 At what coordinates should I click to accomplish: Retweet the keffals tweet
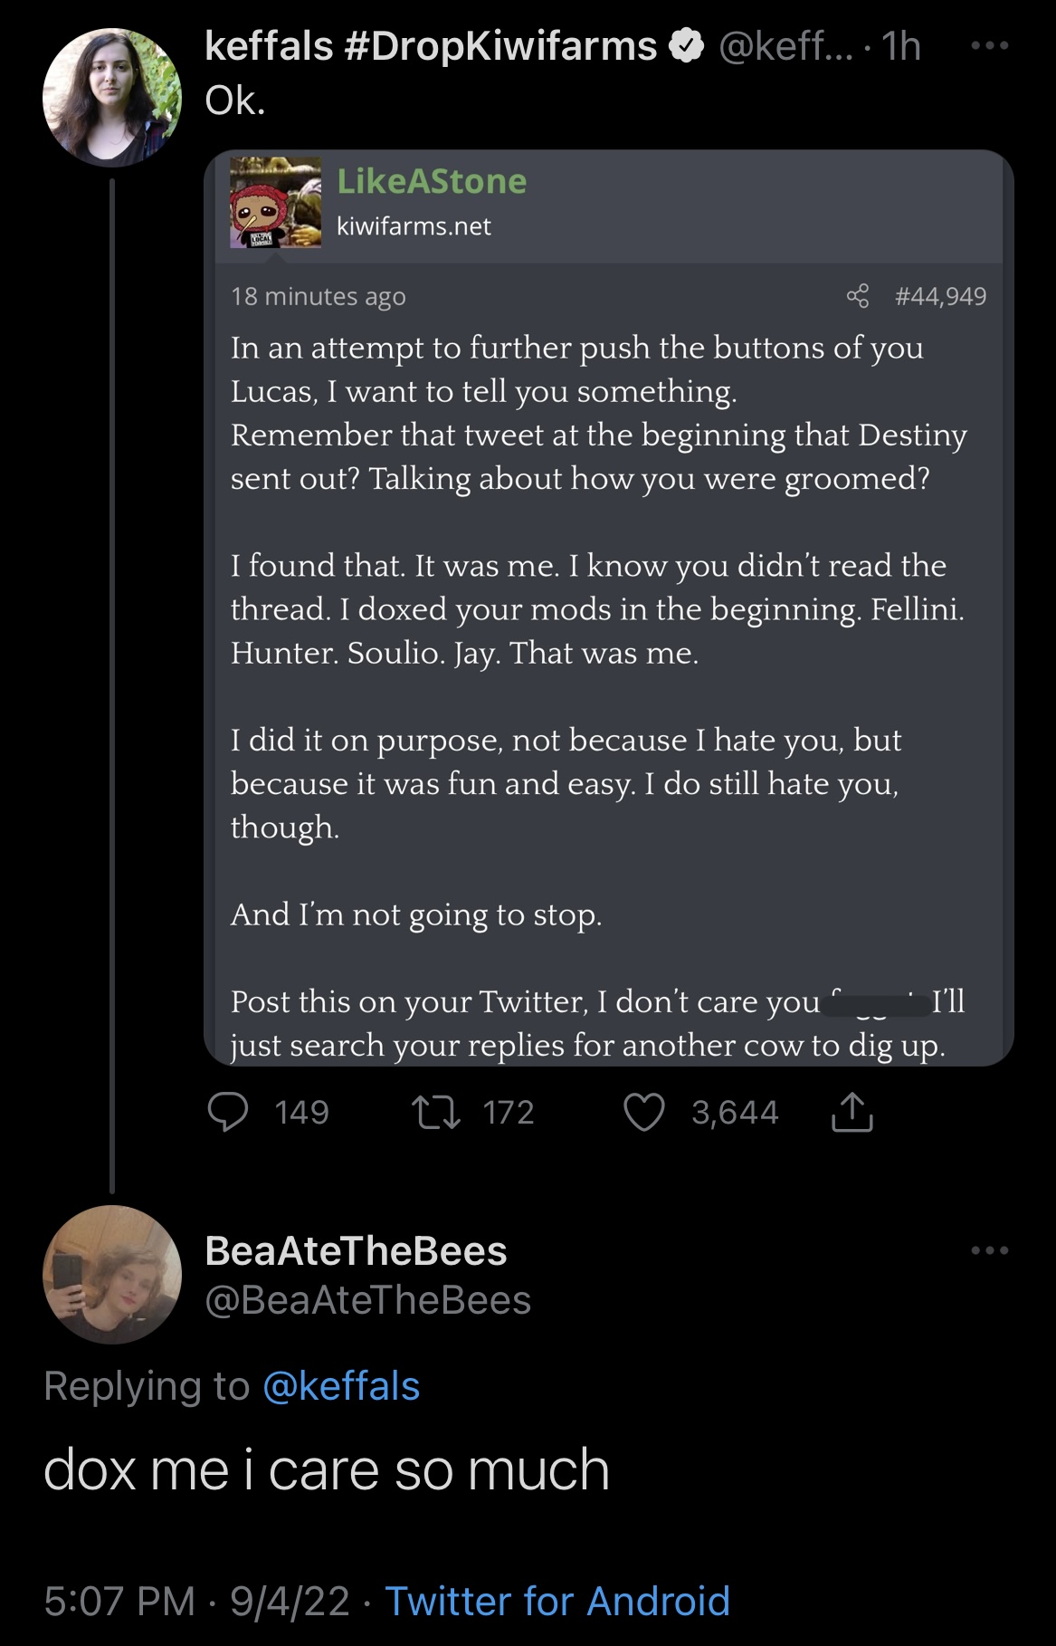435,1113
